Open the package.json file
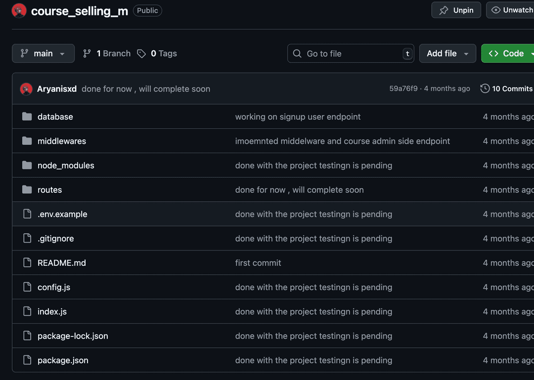This screenshot has height=380, width=534. [x=63, y=360]
